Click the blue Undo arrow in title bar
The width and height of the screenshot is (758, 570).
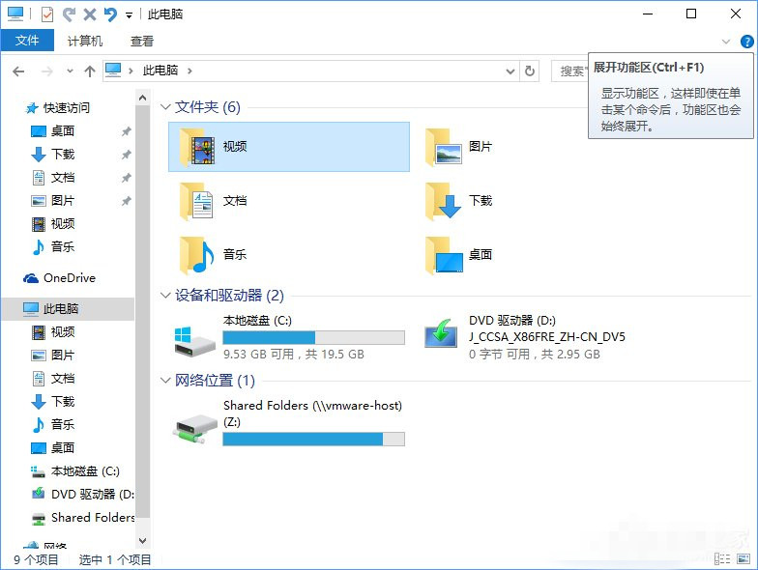point(110,14)
